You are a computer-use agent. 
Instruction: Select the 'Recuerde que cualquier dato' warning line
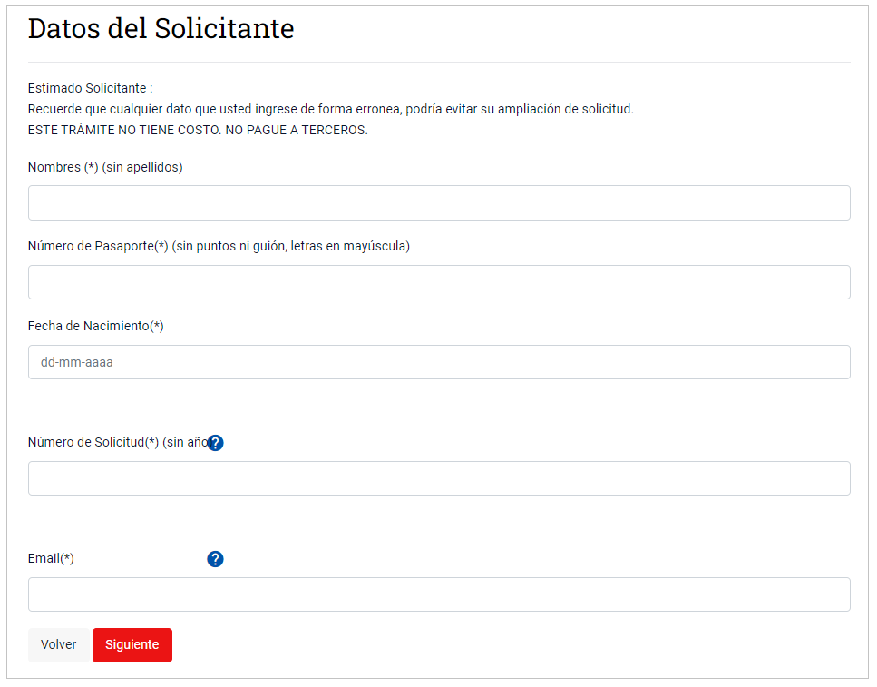coord(330,109)
